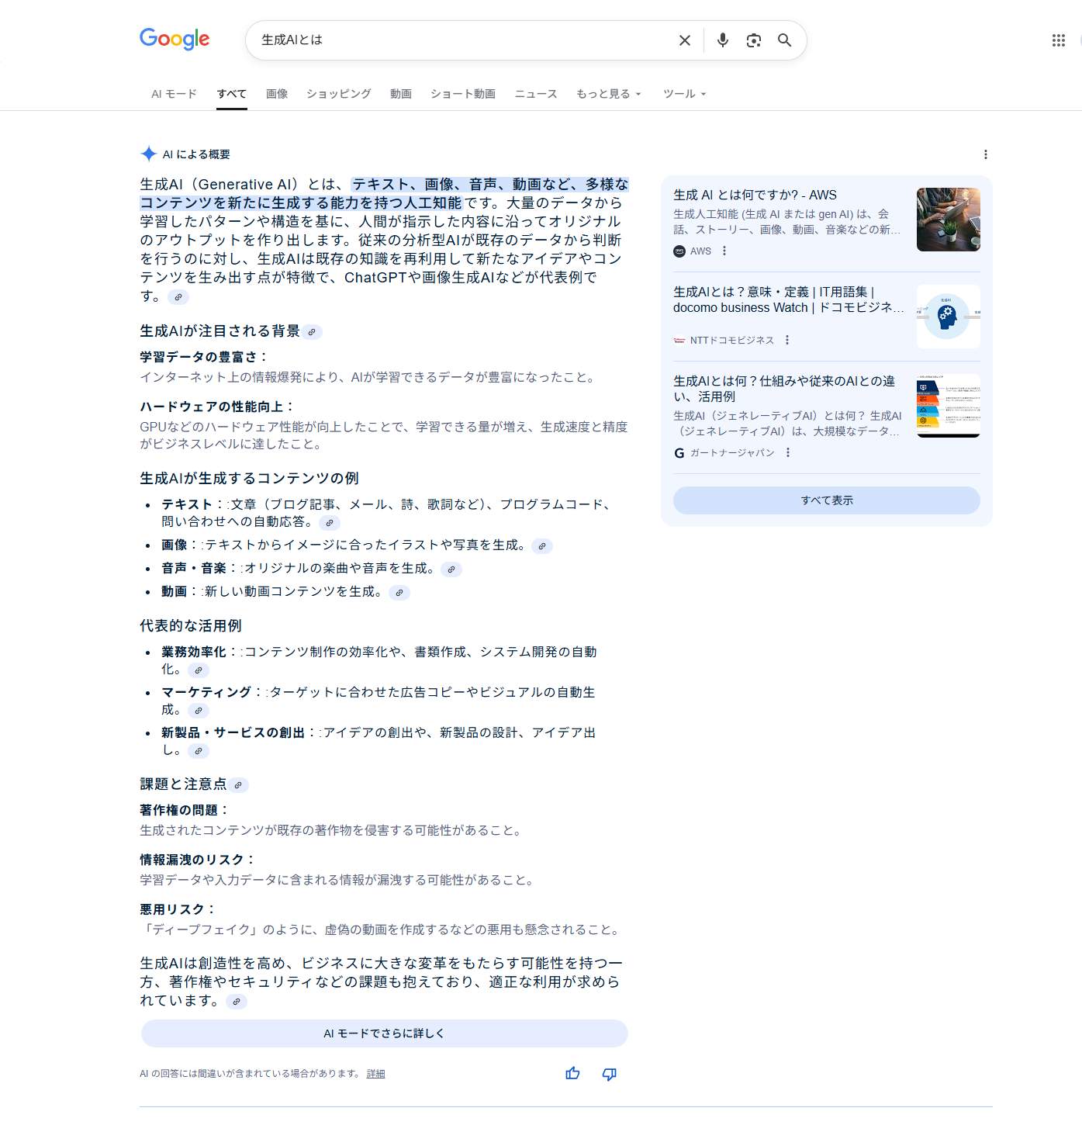Click the docomo result head-with-gears thumbnail
The image size is (1082, 1132).
point(949,317)
